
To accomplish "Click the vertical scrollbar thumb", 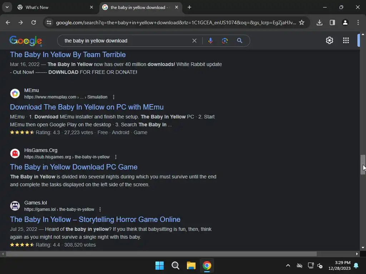I will [363, 164].
